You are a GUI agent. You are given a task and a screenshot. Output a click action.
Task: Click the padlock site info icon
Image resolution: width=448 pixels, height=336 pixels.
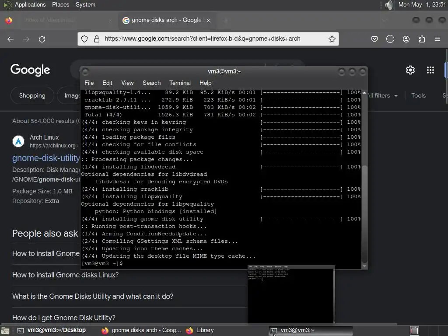tap(97, 39)
